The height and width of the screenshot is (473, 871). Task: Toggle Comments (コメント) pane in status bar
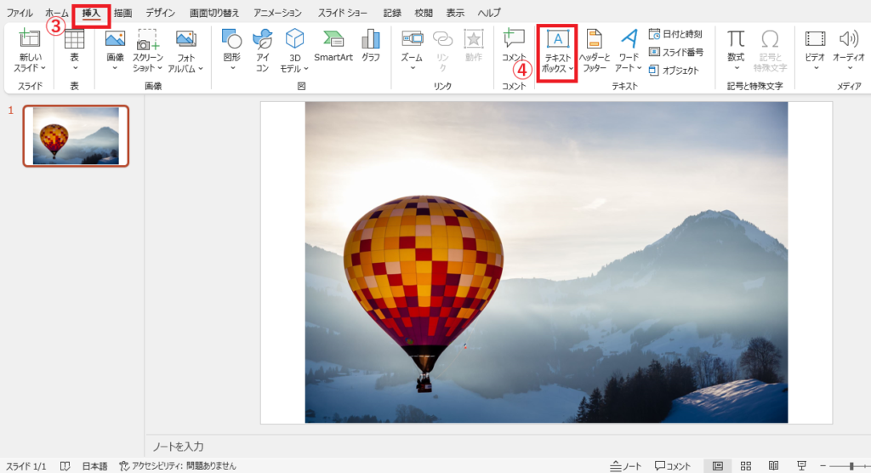point(673,466)
